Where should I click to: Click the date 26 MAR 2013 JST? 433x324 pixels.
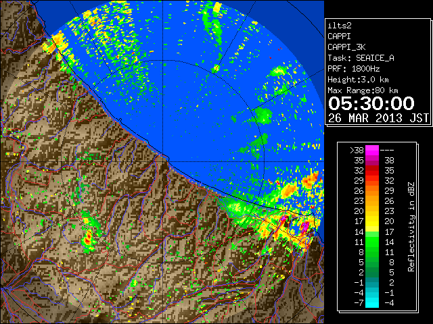tap(379, 118)
